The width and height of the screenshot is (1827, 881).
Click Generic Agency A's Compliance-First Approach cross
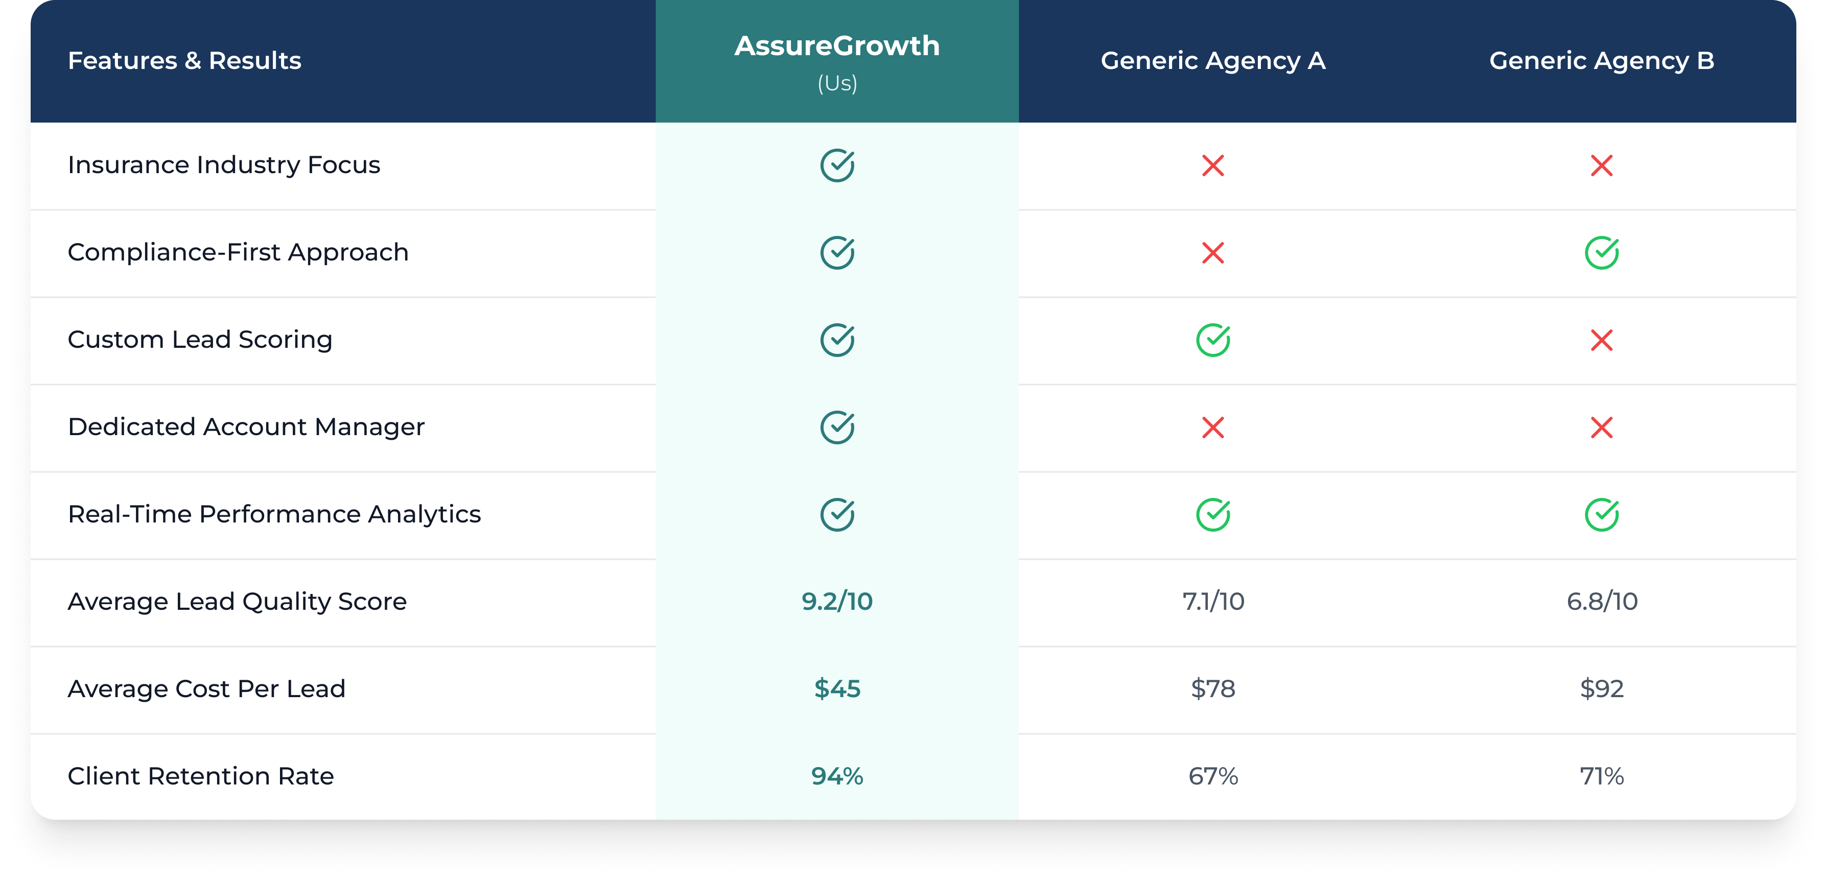tap(1213, 253)
